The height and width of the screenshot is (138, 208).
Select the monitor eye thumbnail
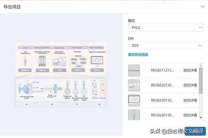(134, 100)
